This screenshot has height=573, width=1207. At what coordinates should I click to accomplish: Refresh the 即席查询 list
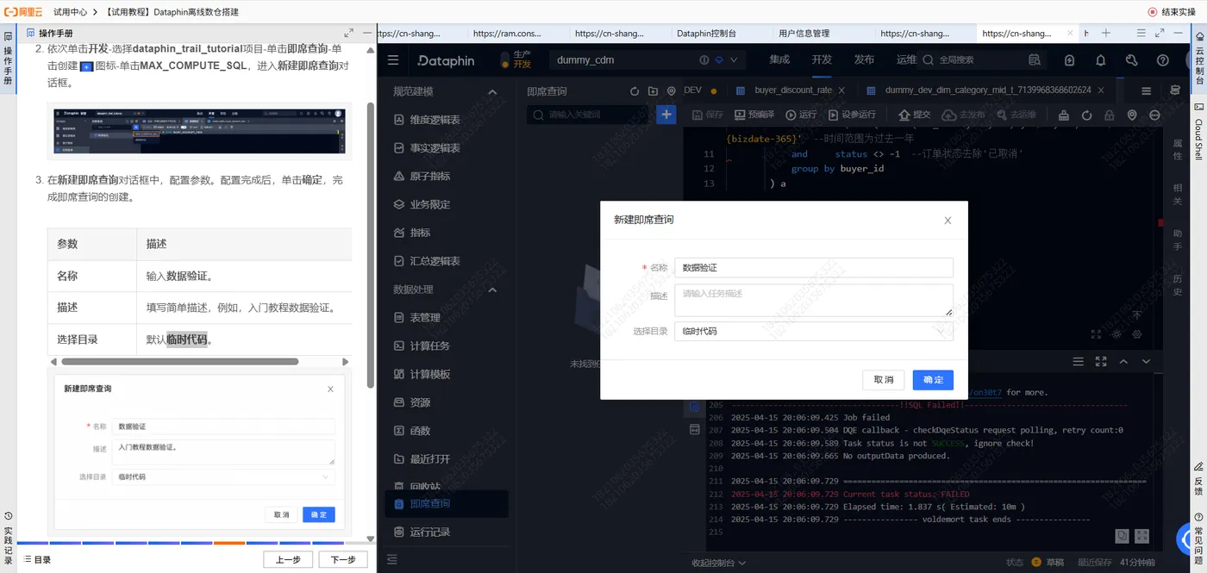[x=635, y=91]
